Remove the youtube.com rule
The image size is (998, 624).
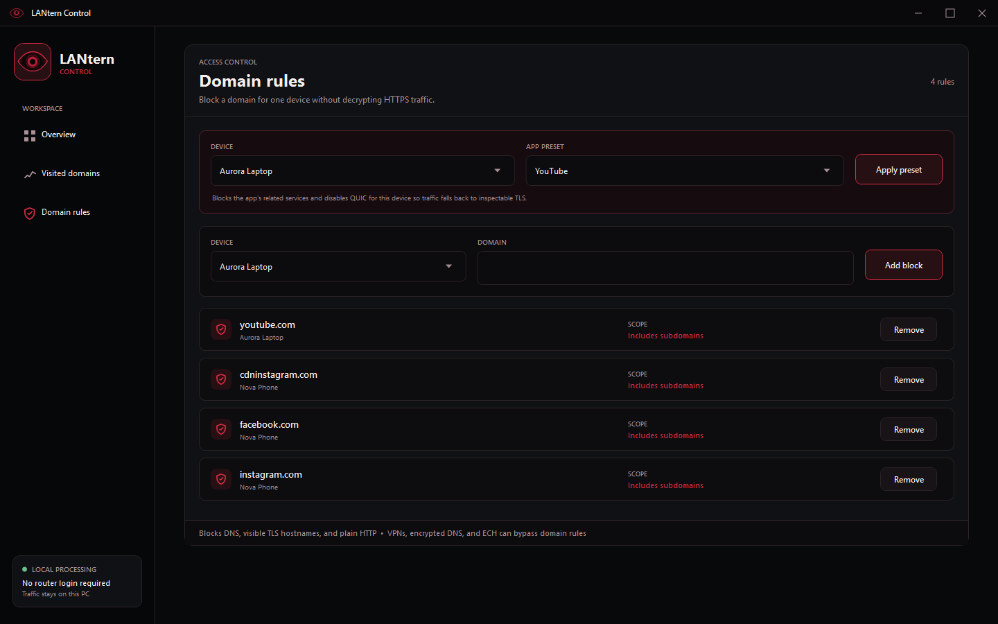coord(909,329)
